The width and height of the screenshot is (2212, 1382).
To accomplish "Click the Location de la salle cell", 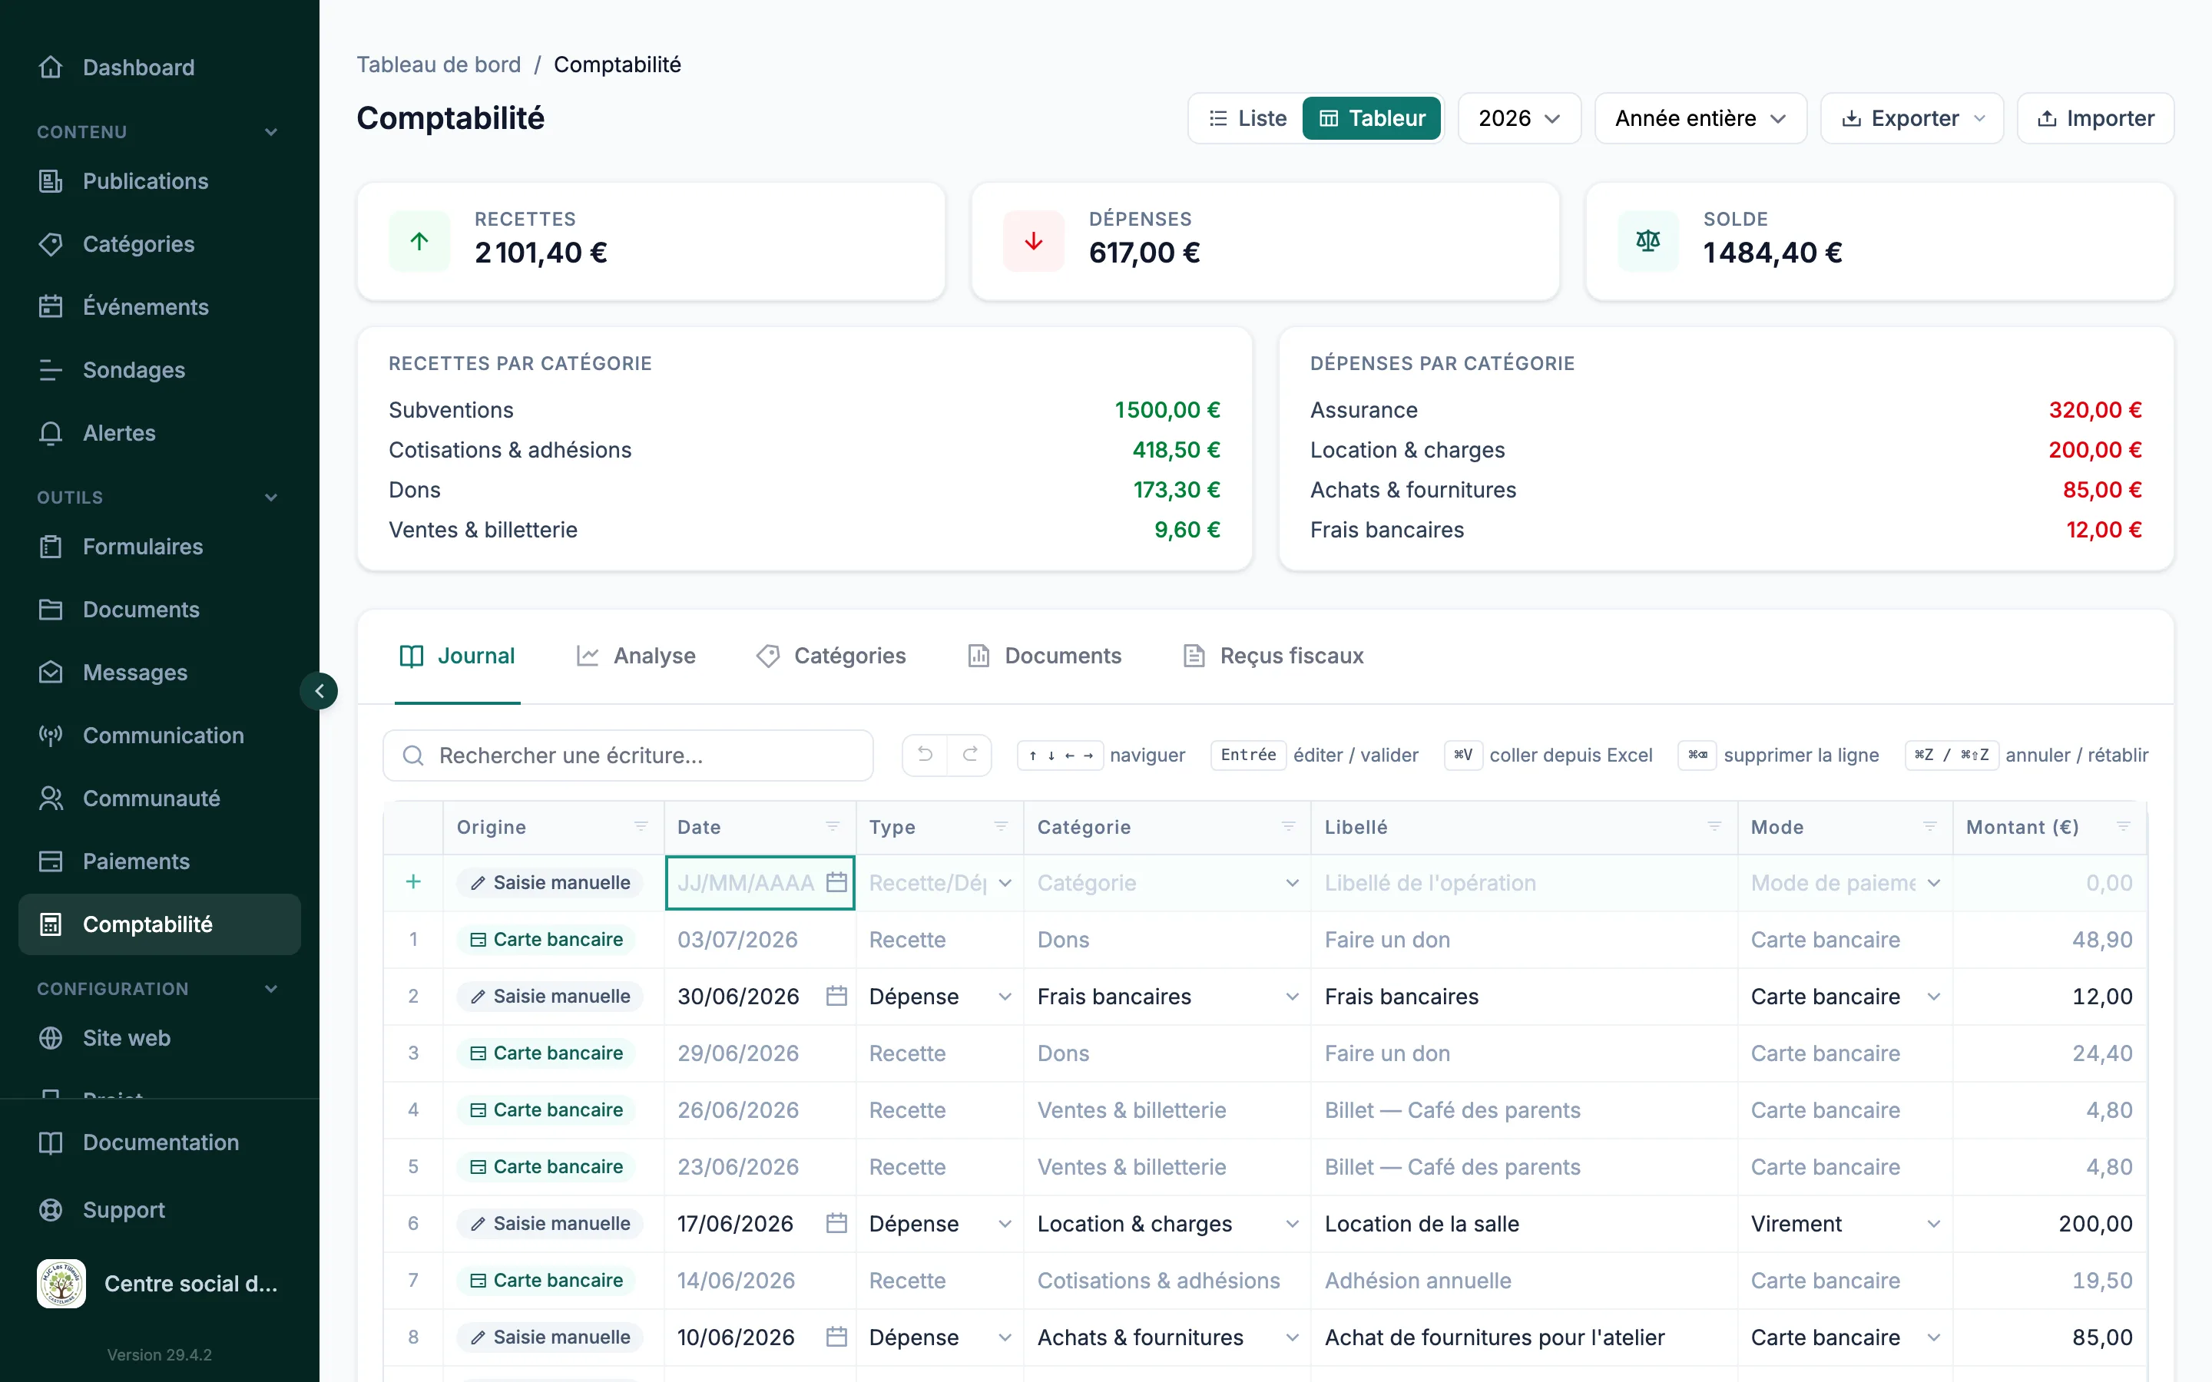I will (x=1525, y=1224).
